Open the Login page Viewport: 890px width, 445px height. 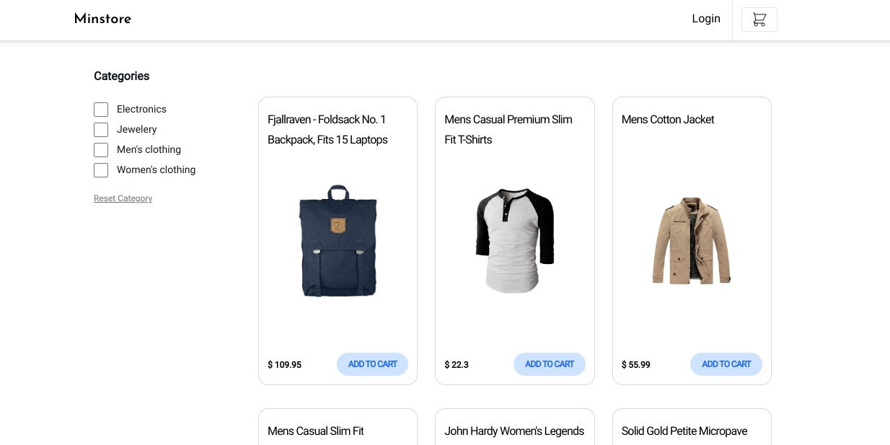point(705,19)
